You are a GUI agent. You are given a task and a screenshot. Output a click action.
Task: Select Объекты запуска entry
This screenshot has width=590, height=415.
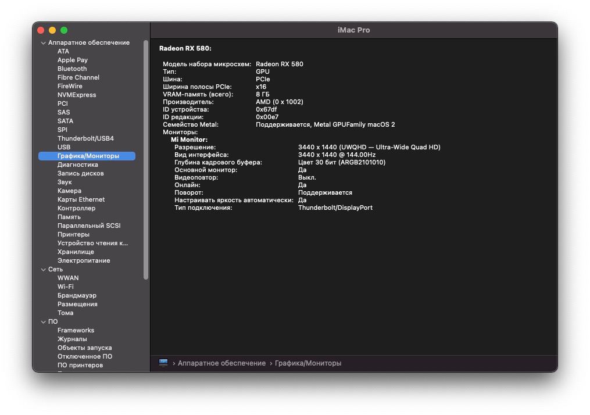tap(85, 348)
